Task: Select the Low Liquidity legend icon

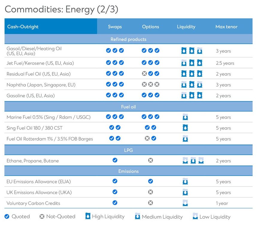Action: point(195,216)
